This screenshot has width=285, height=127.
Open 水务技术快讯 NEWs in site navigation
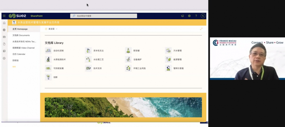24,42
